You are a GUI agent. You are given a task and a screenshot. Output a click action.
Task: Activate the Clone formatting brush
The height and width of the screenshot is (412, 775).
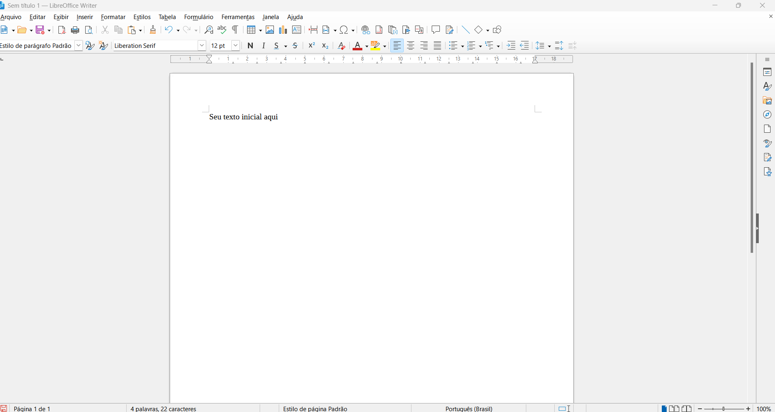pyautogui.click(x=153, y=30)
